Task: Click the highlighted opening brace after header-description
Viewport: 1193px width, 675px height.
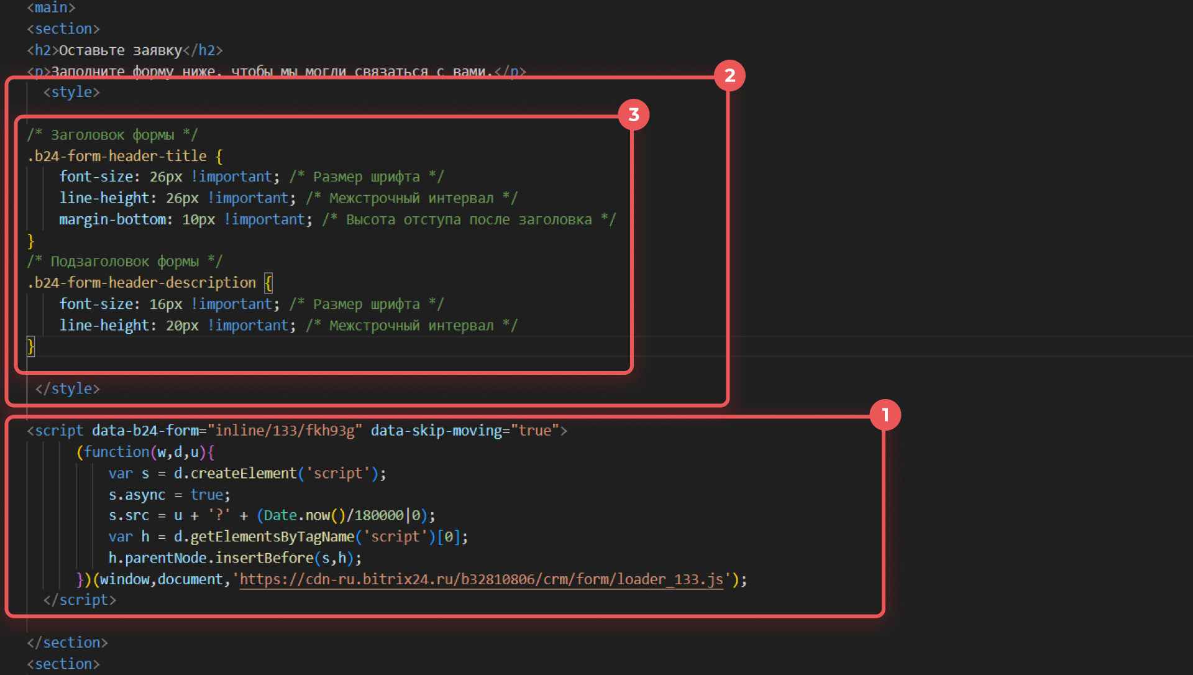Action: point(268,283)
